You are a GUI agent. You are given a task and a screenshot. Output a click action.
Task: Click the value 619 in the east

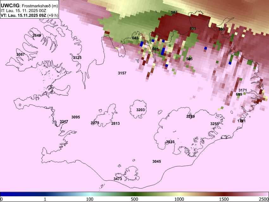click(239, 94)
